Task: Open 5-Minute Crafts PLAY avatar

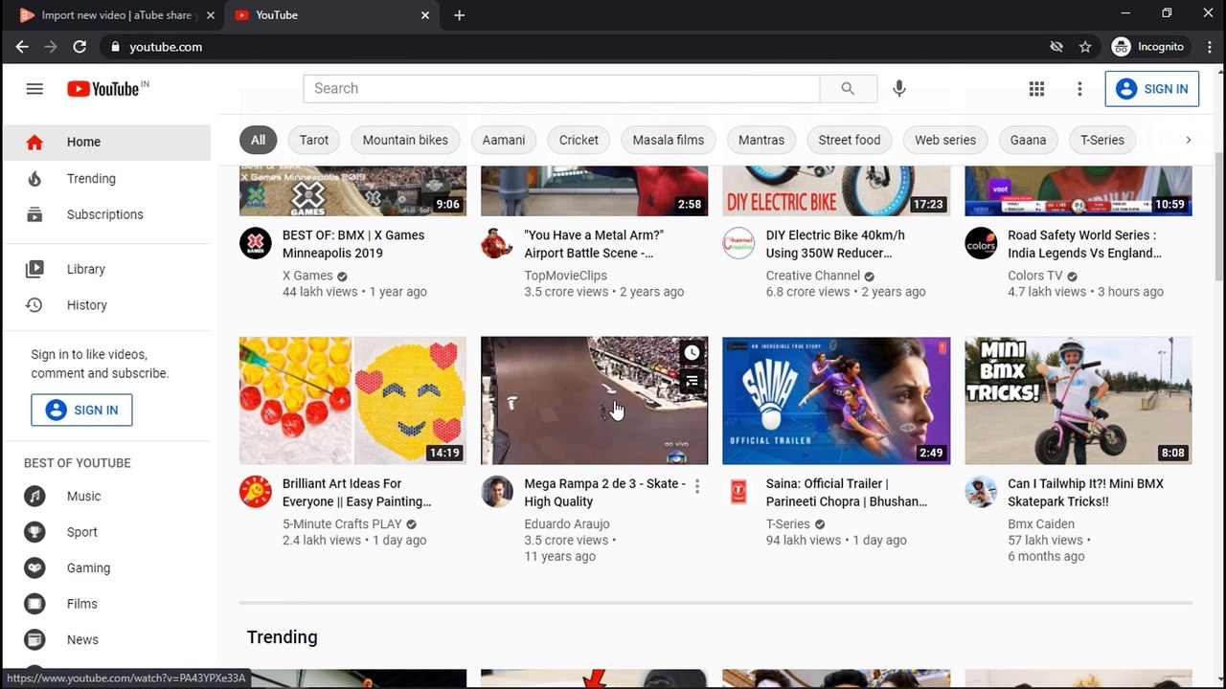Action: tap(256, 492)
